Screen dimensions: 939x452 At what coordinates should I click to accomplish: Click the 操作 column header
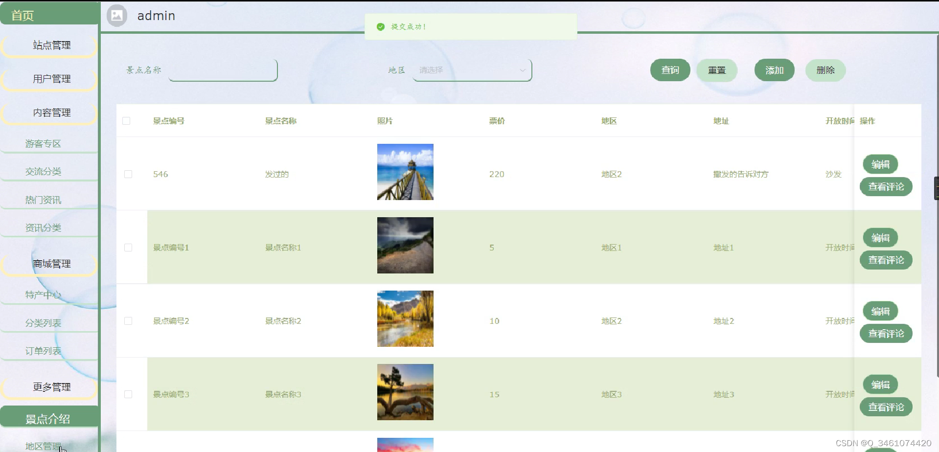coord(868,121)
